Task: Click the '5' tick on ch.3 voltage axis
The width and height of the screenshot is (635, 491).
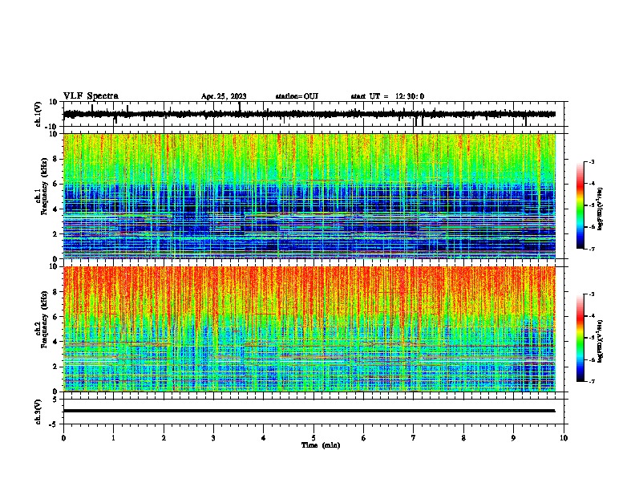Action: pos(55,399)
